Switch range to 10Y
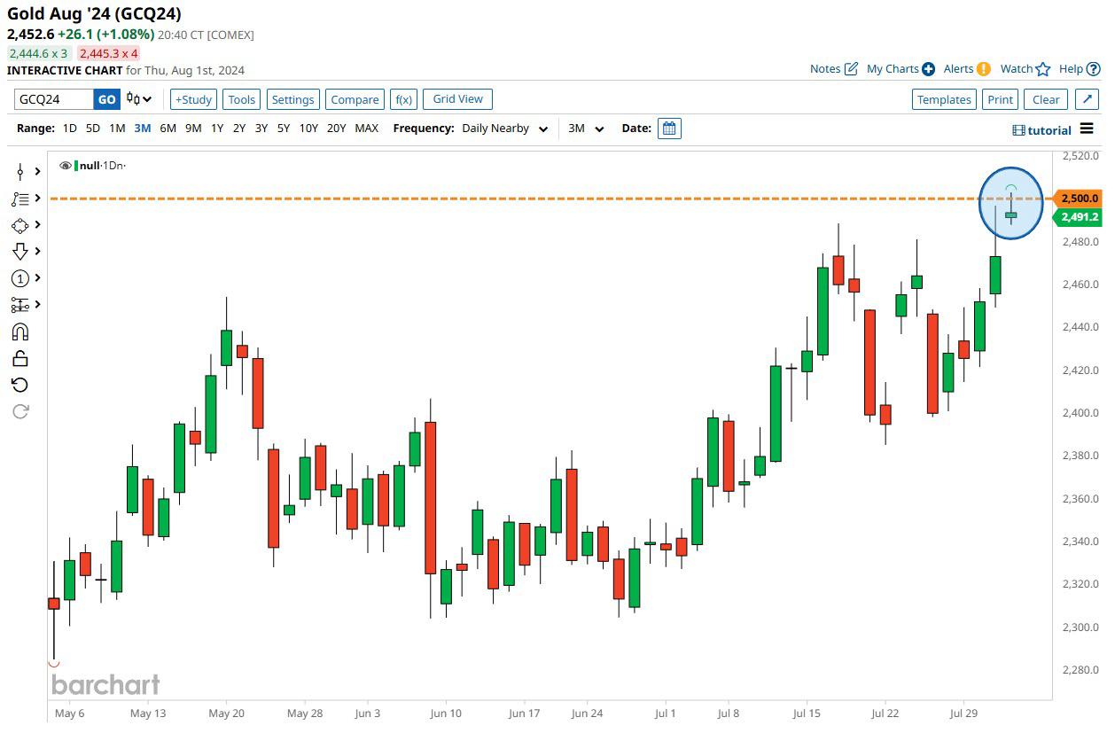The height and width of the screenshot is (733, 1115). (x=308, y=129)
